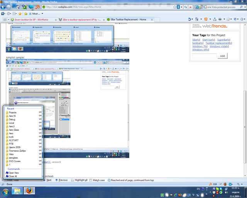
Task: Open dropdown beside the address bar info icon
Action: pos(181,7)
